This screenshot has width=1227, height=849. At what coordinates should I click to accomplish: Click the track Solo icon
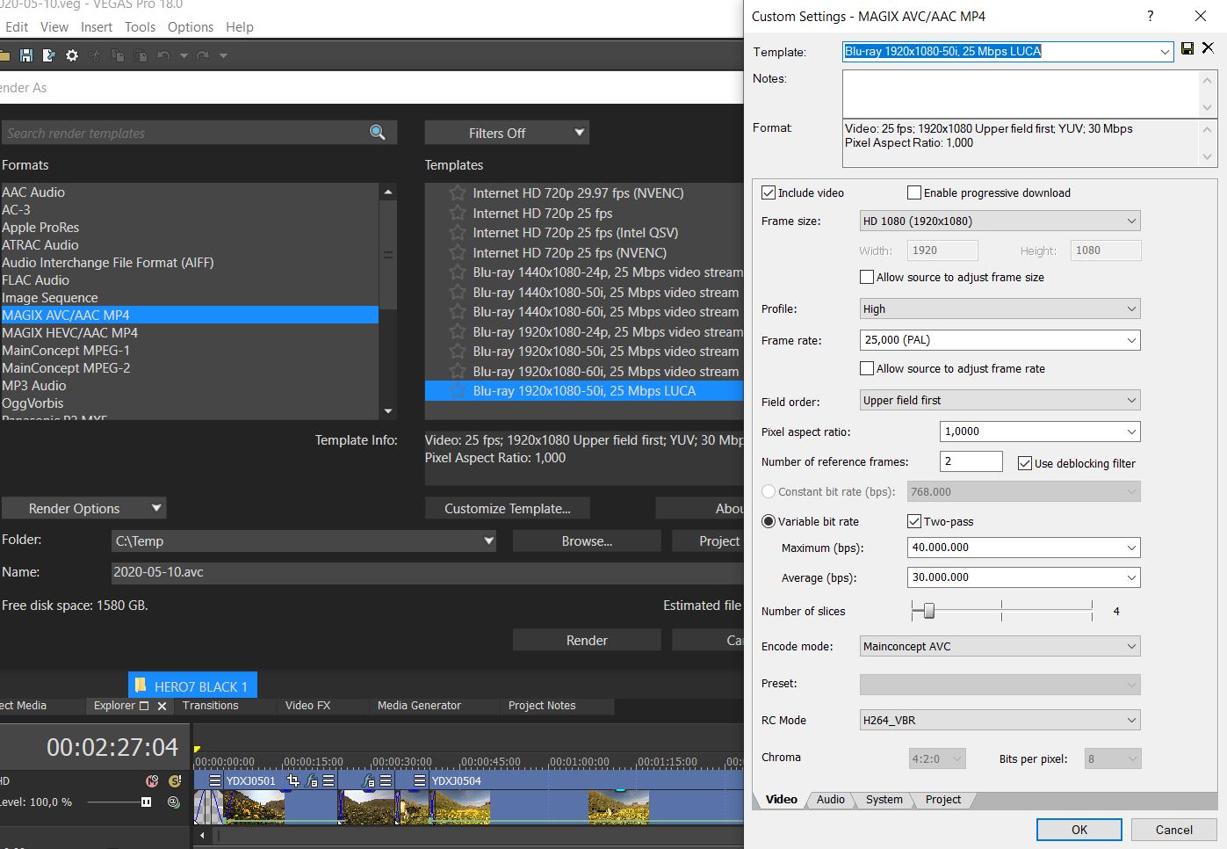pyautogui.click(x=175, y=780)
